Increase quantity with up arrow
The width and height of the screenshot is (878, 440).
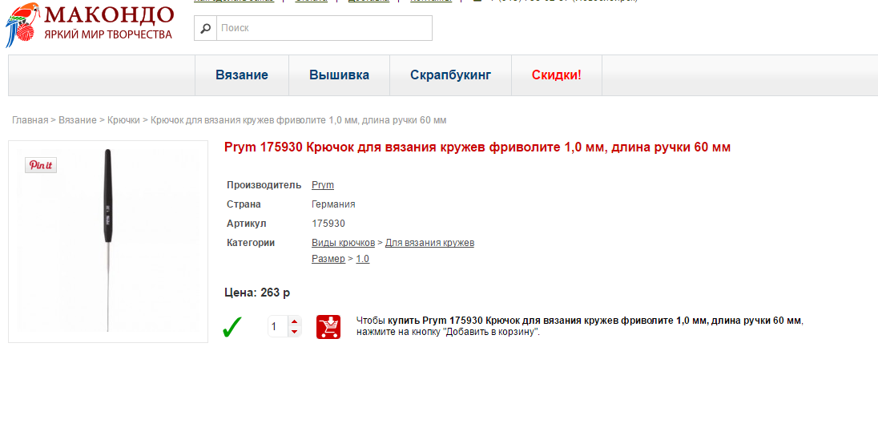pos(295,321)
